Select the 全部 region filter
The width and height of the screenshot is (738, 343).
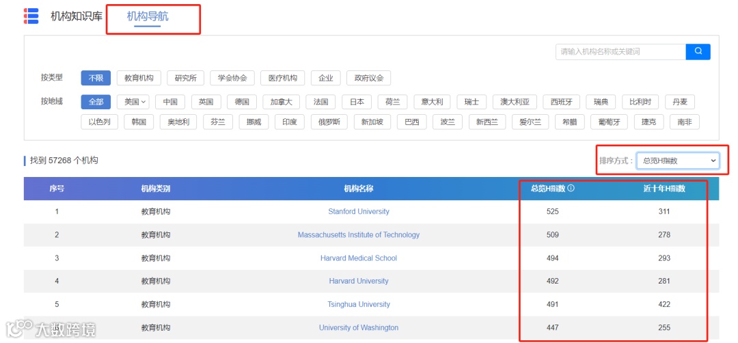(96, 102)
